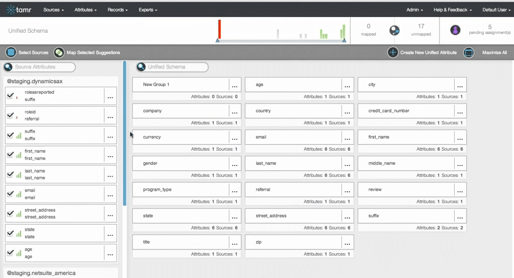Click the Create New Unified Attribute plus icon

393,53
